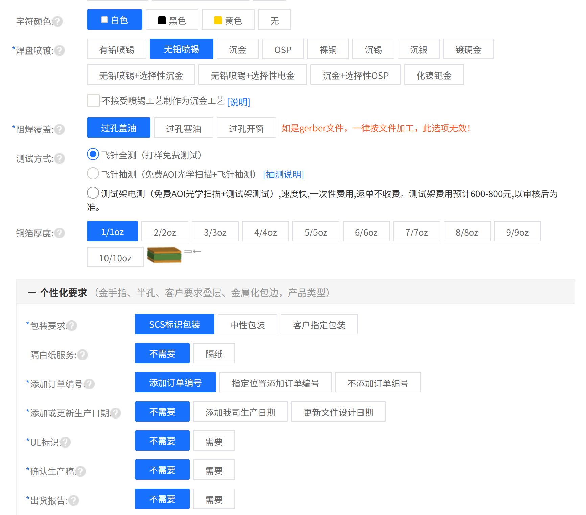Choose 过孔塞油 solder mask option

[x=183, y=128]
